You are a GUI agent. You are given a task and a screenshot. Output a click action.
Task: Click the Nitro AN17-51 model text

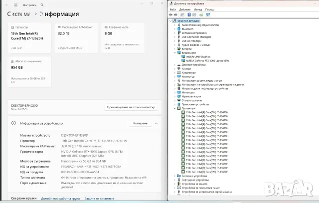click(x=19, y=109)
